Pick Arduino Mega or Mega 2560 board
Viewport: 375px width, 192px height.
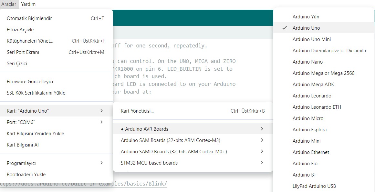click(323, 73)
